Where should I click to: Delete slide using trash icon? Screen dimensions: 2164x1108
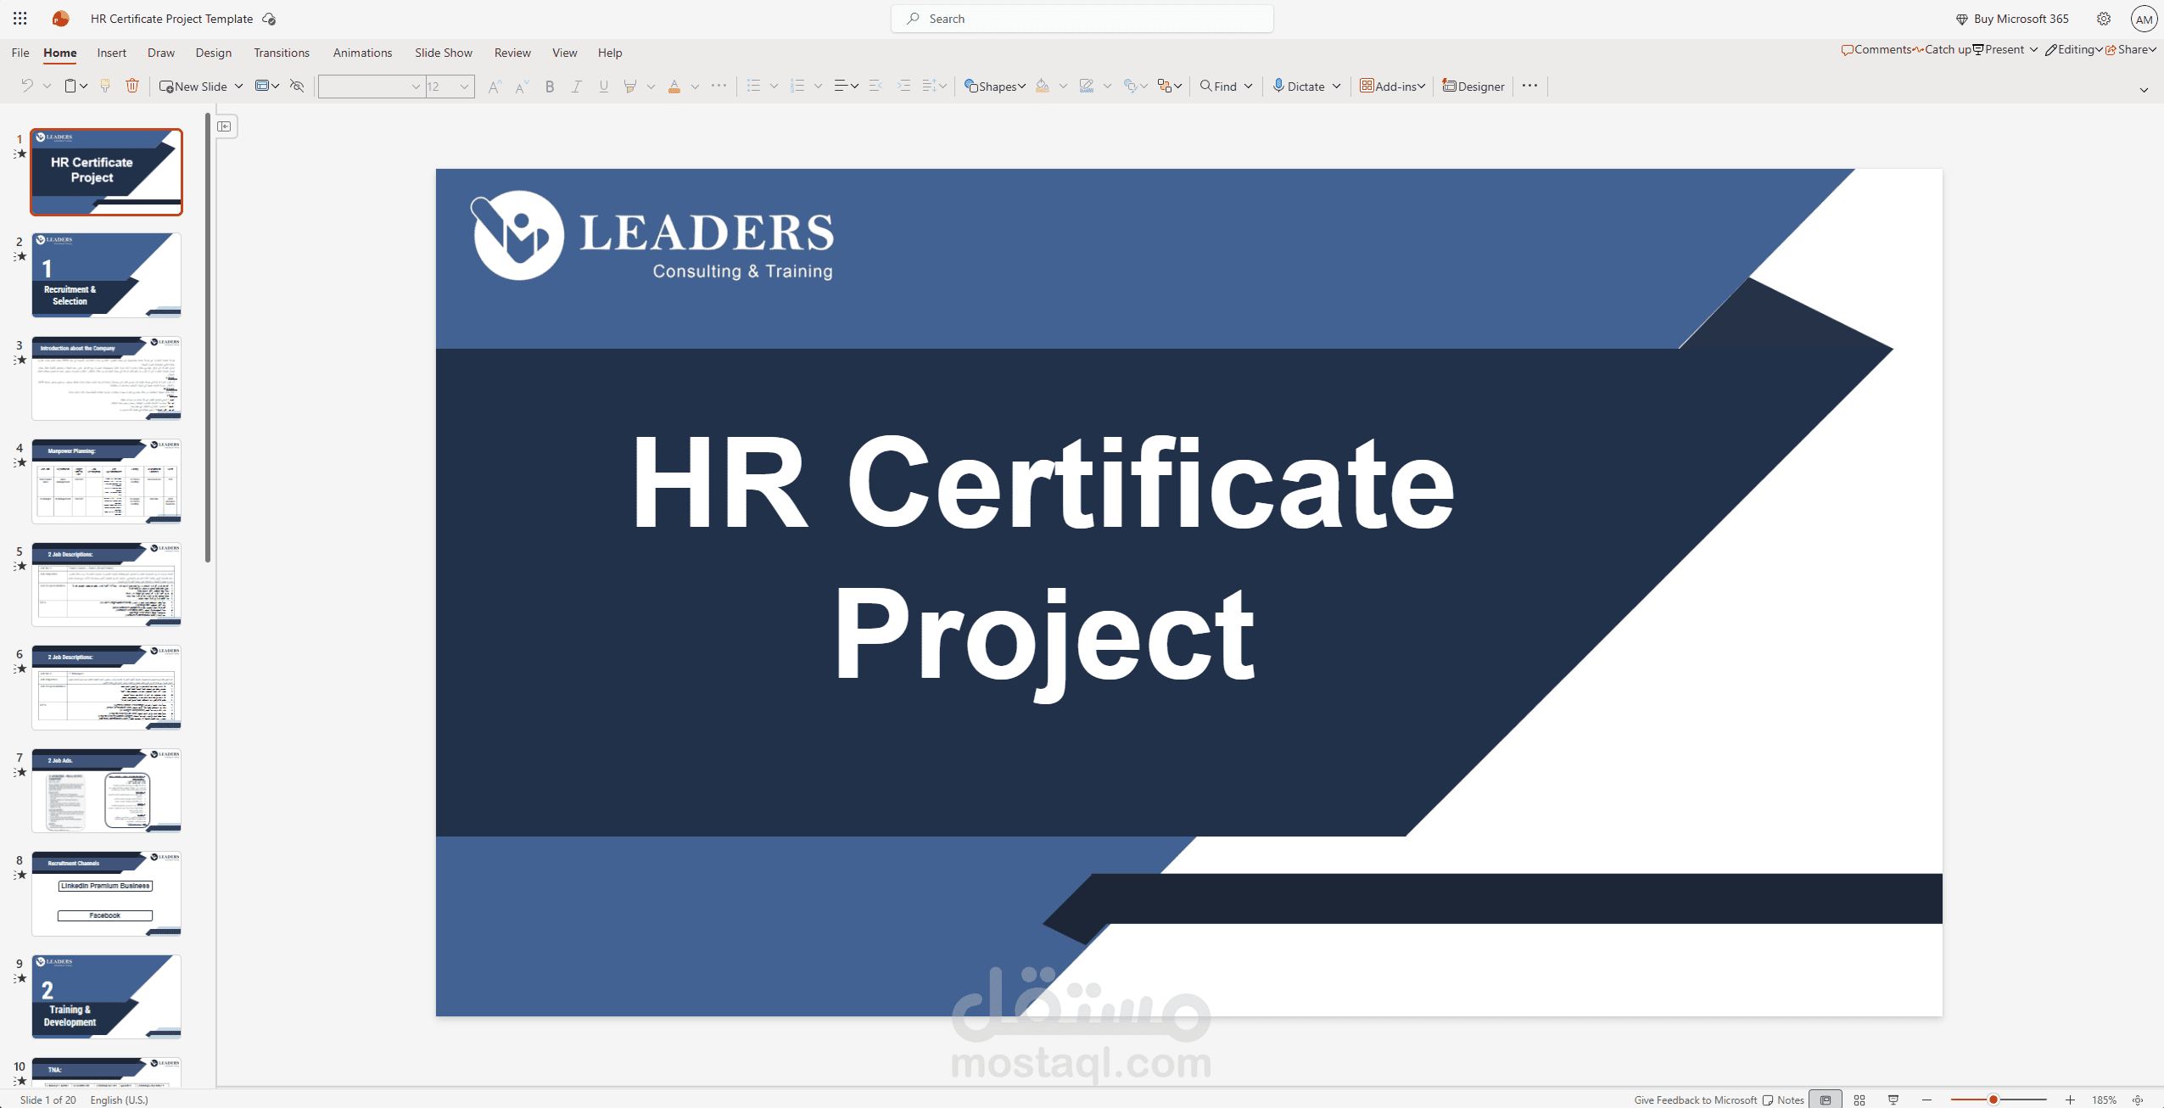[x=132, y=86]
